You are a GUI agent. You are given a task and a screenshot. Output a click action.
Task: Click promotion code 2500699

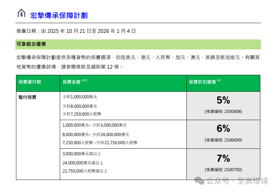pos(223,140)
